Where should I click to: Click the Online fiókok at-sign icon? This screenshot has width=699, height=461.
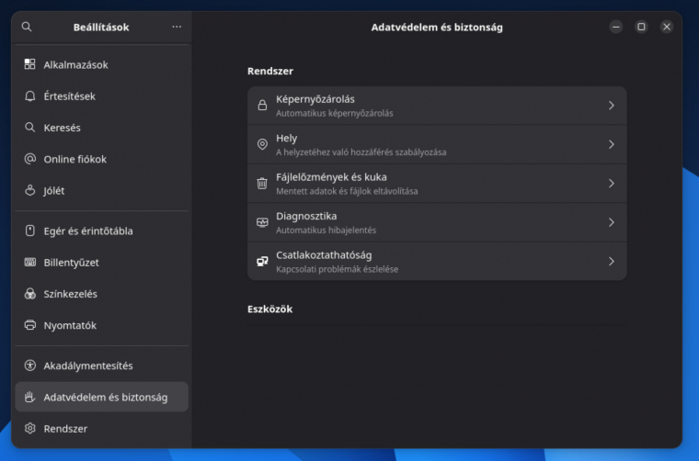(x=29, y=159)
